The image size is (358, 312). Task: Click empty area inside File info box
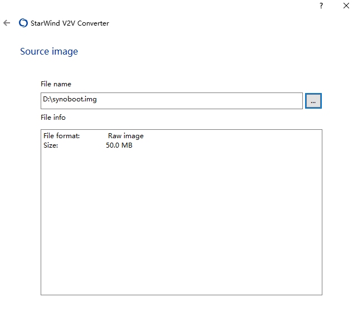(181, 223)
